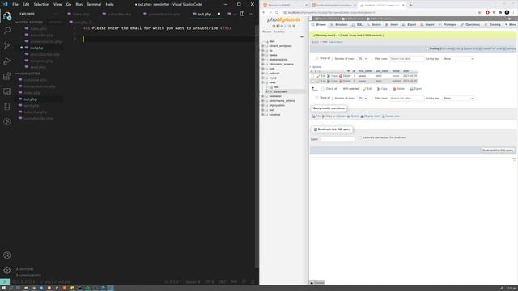Click the browser back arrow

point(264,12)
